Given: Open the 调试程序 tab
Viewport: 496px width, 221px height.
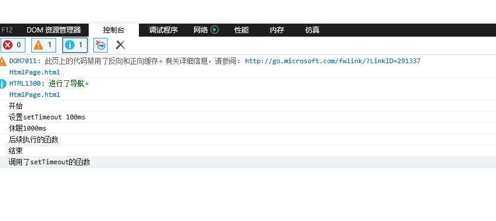Looking at the screenshot, I should pos(163,30).
